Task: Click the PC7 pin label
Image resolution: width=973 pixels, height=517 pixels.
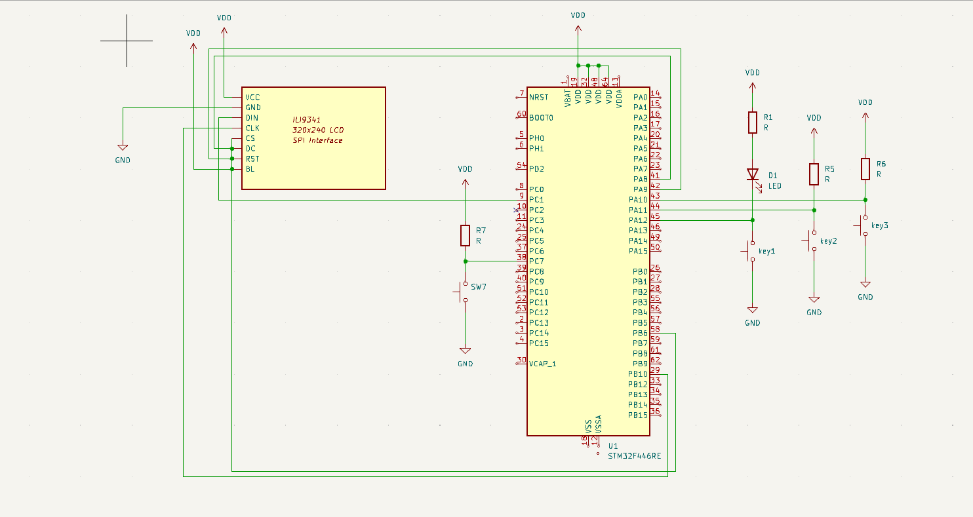Action: tap(536, 261)
